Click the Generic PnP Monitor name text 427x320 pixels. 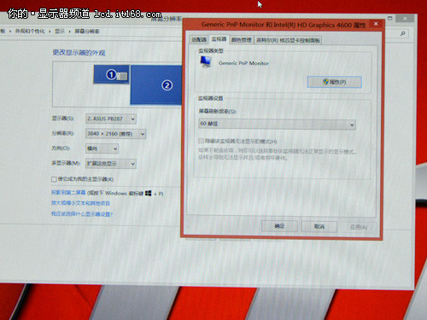pos(243,63)
